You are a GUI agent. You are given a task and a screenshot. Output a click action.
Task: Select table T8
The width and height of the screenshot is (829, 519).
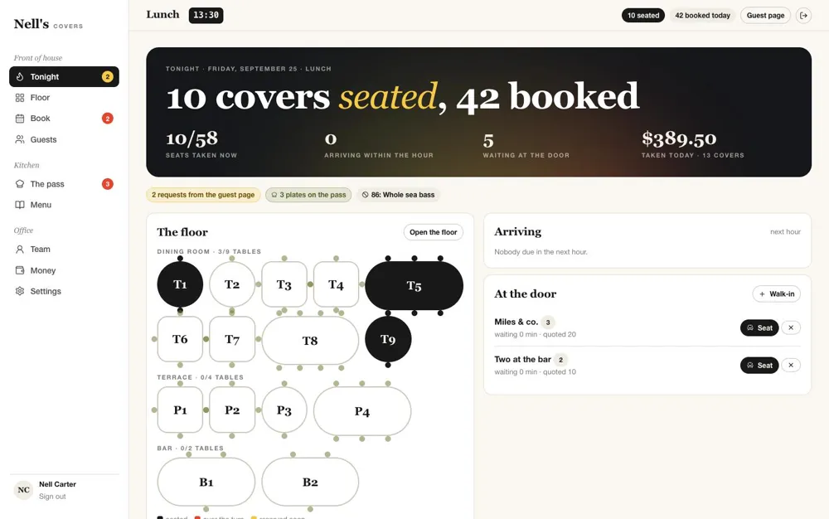tap(310, 341)
